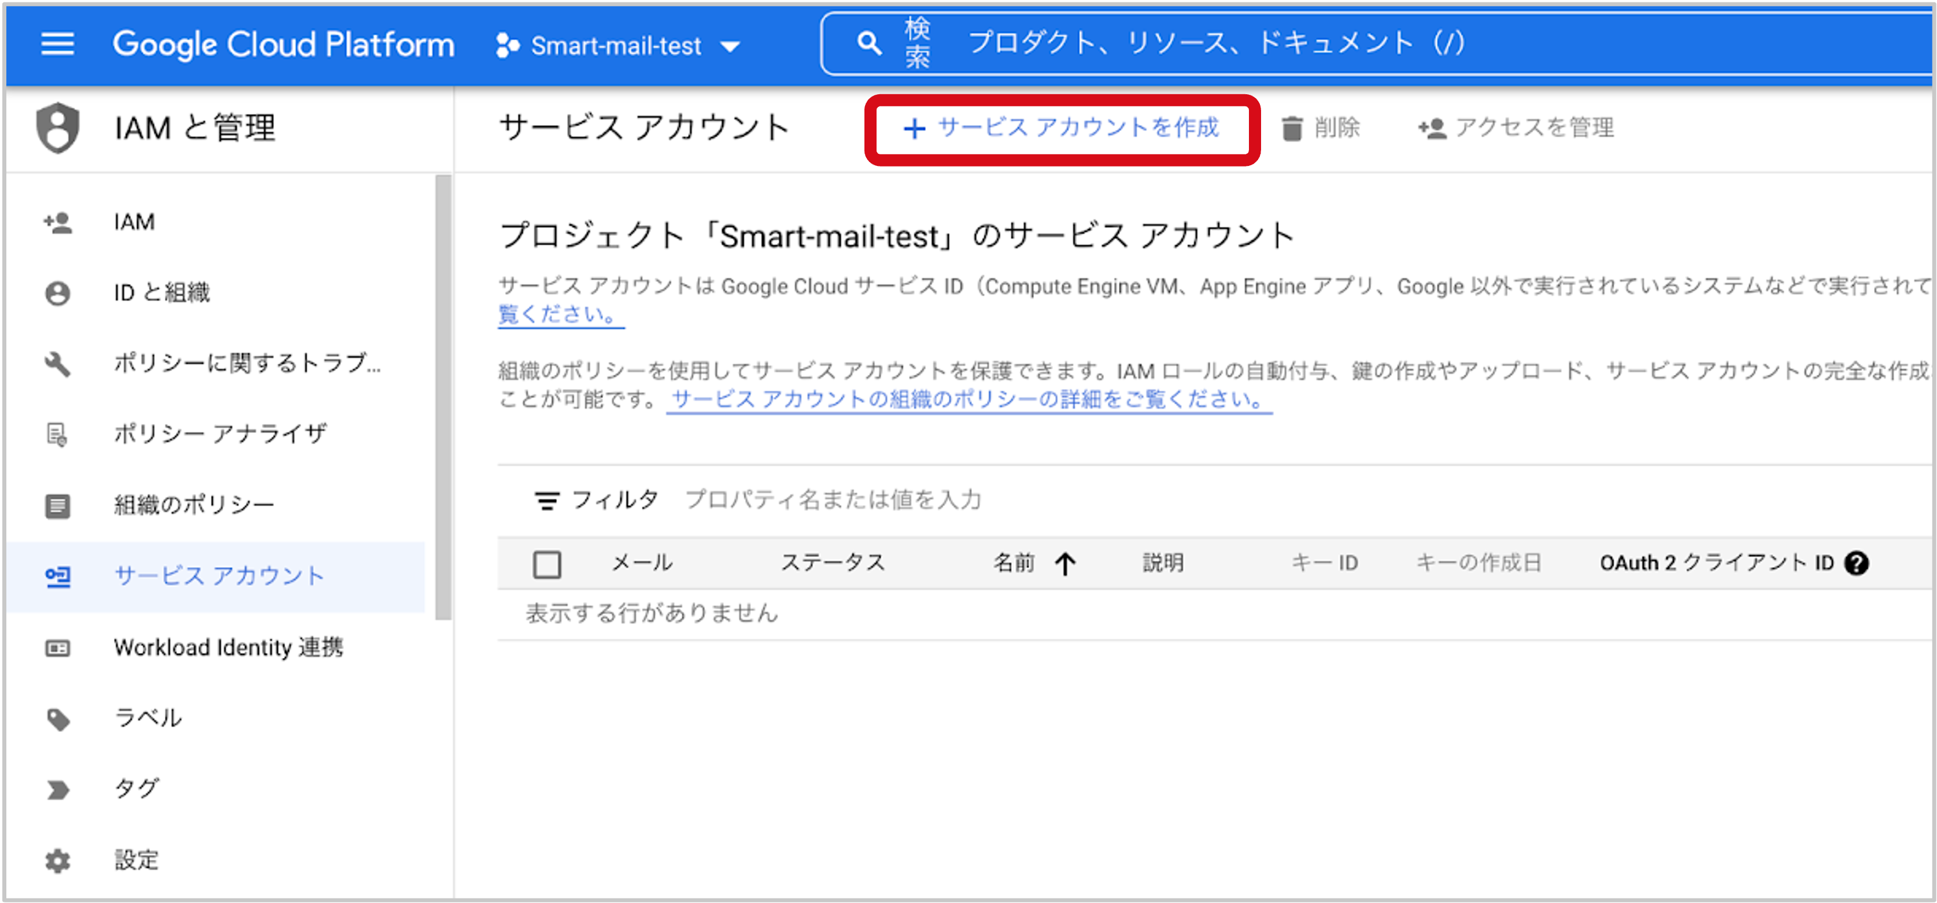Click the タグ chevron icon
The height and width of the screenshot is (903, 1937).
[x=58, y=790]
